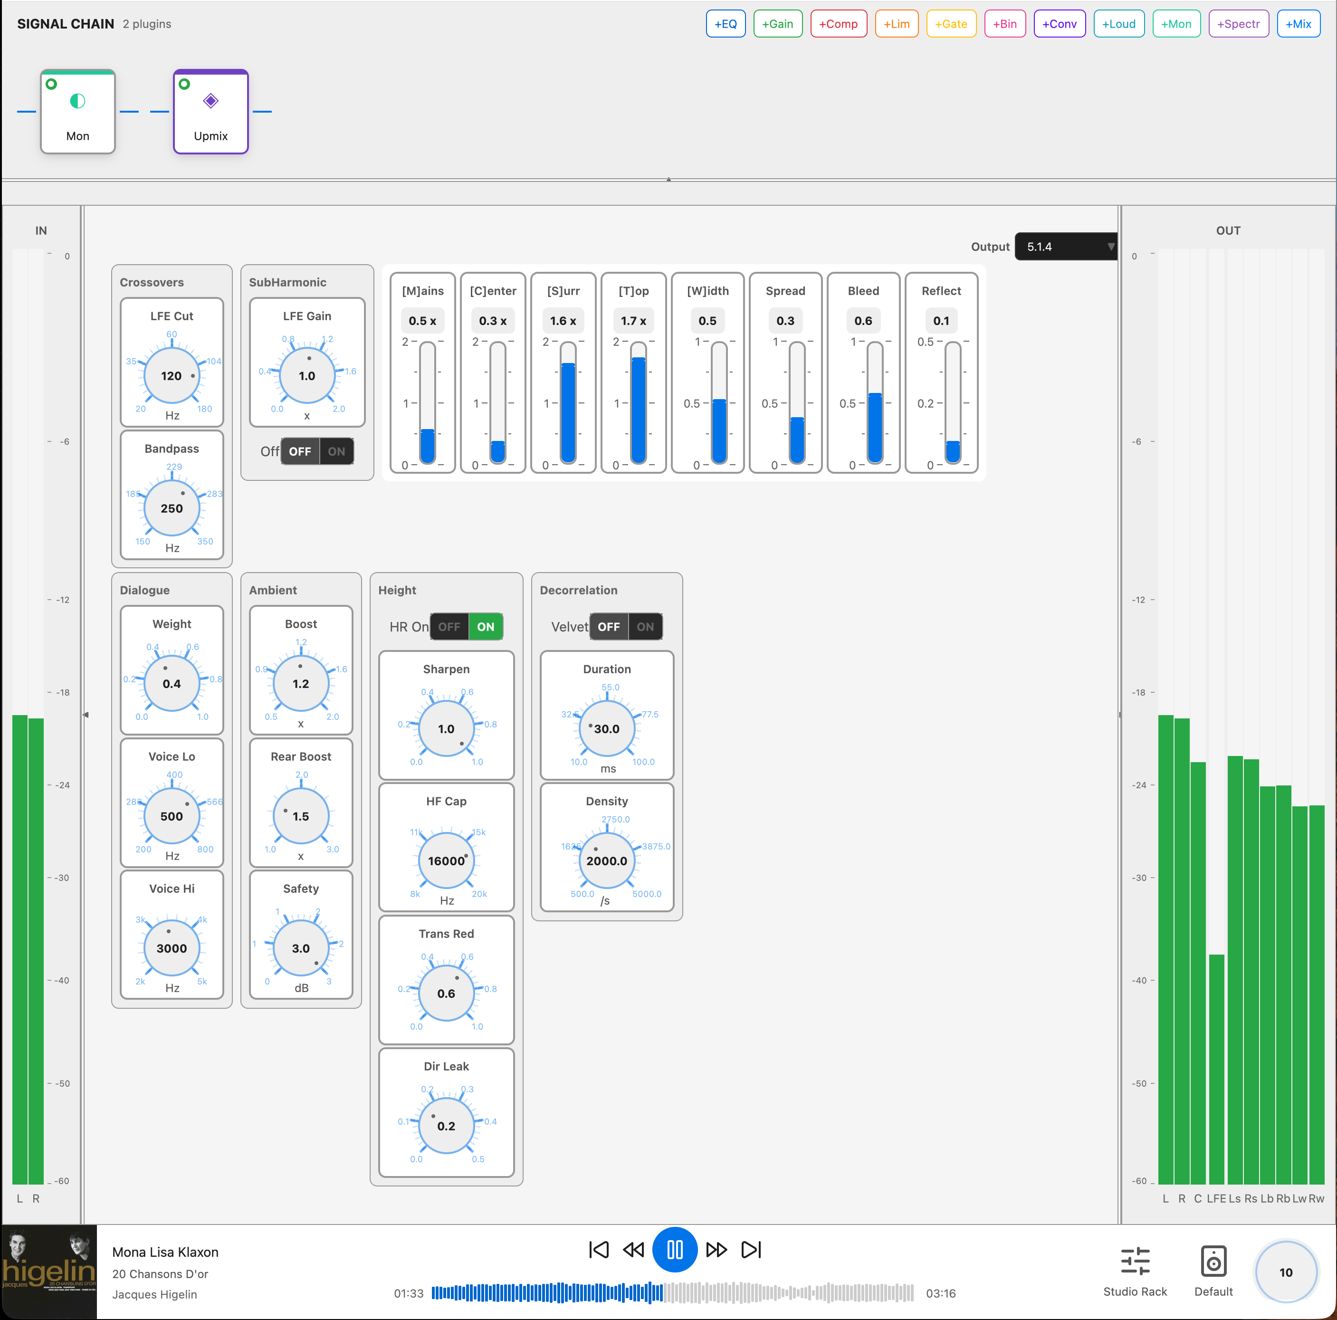Disable the HR On switch in Height

pos(449,626)
